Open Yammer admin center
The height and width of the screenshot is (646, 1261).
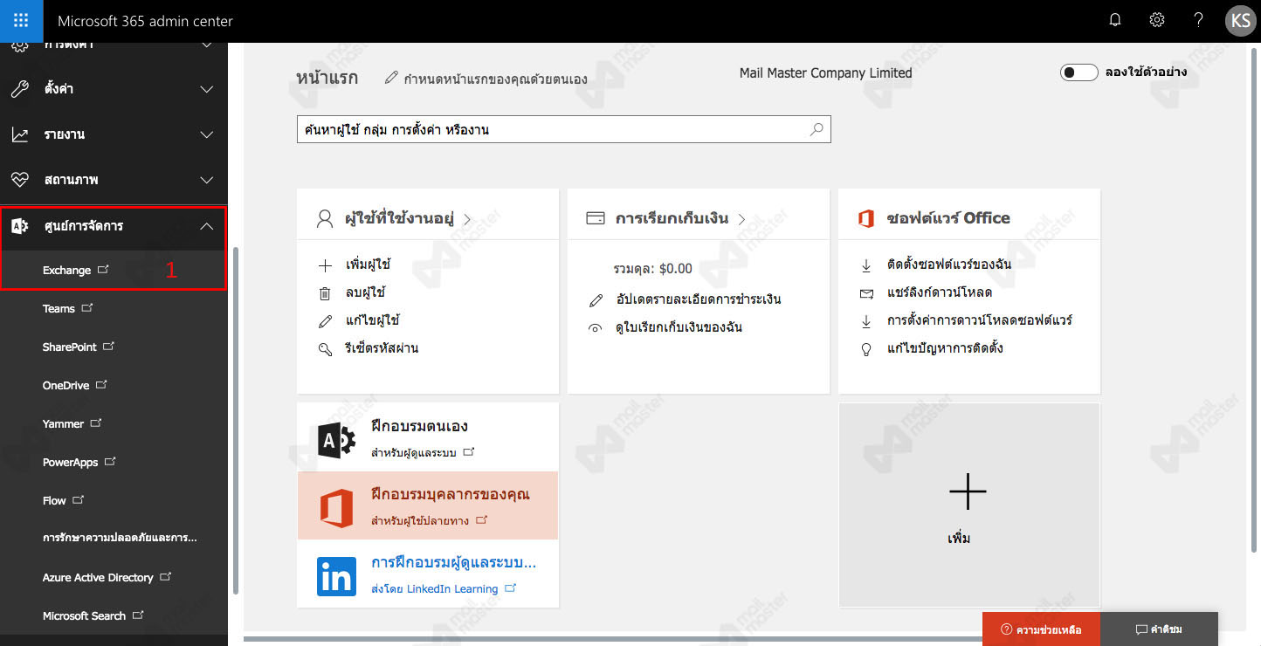(72, 423)
